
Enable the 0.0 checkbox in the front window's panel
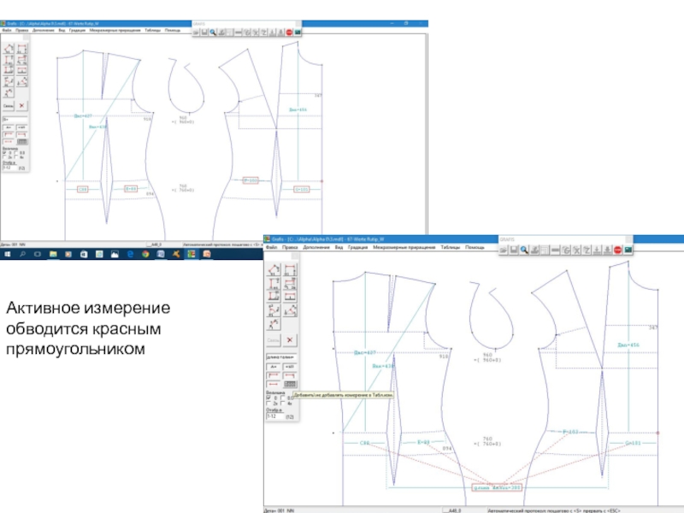(283, 398)
